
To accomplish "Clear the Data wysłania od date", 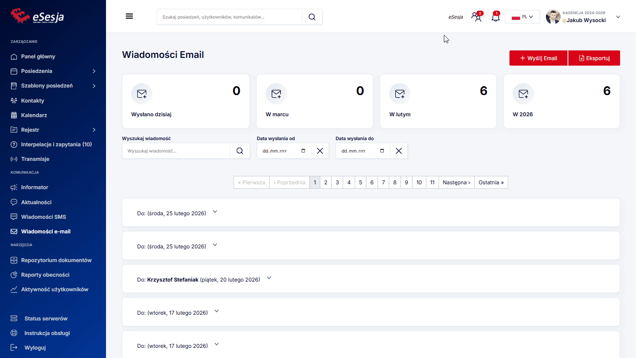I will (320, 151).
